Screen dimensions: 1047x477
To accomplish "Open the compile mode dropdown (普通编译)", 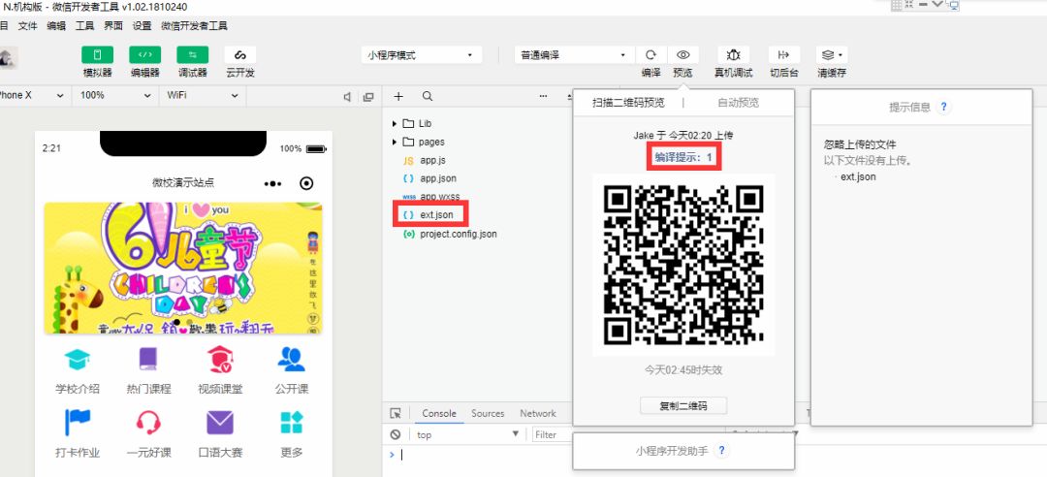I will point(574,55).
